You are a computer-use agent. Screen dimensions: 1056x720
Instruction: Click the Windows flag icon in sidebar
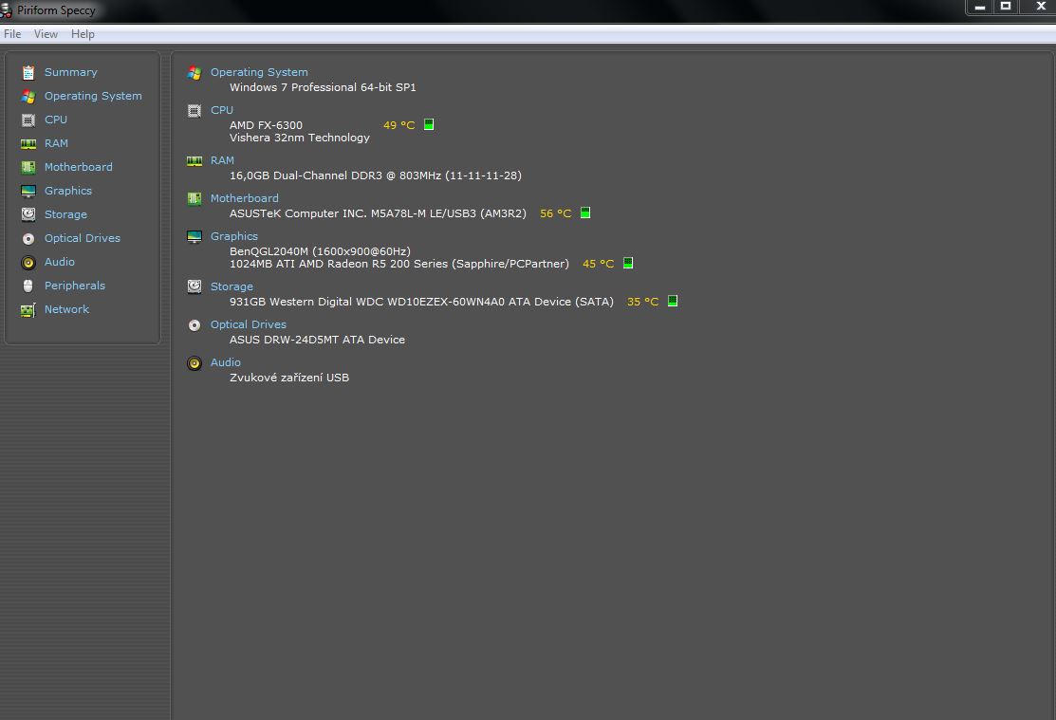click(x=28, y=97)
